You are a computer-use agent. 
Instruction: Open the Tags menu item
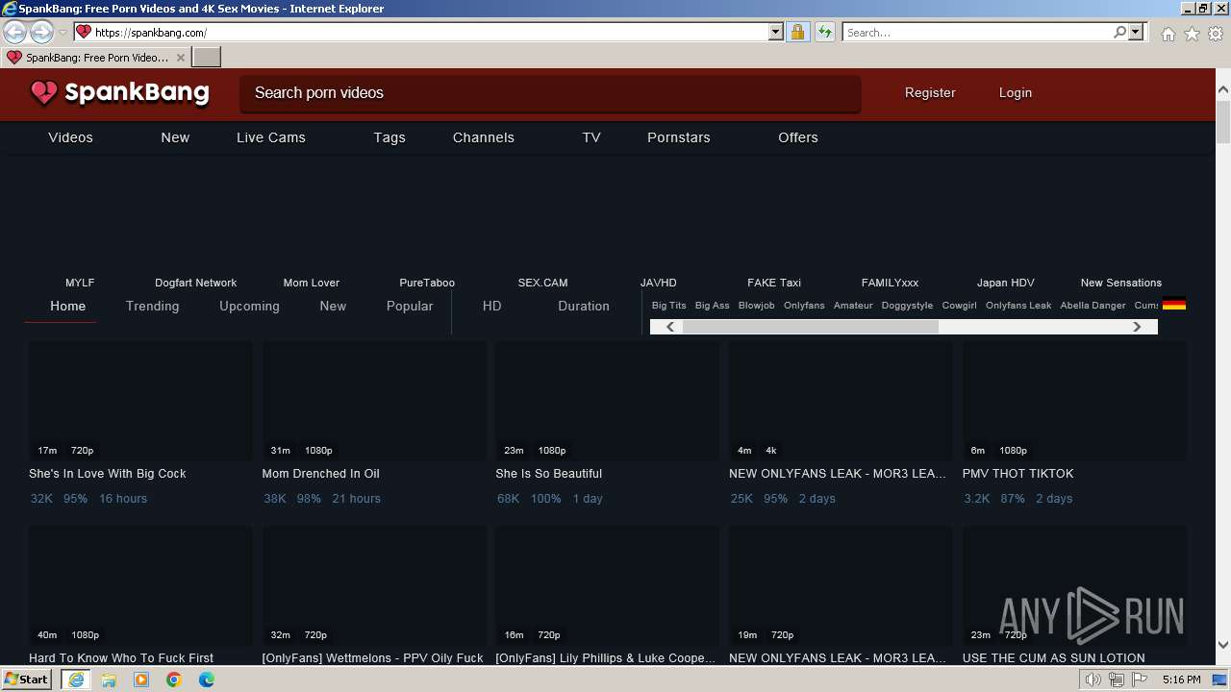click(x=389, y=137)
